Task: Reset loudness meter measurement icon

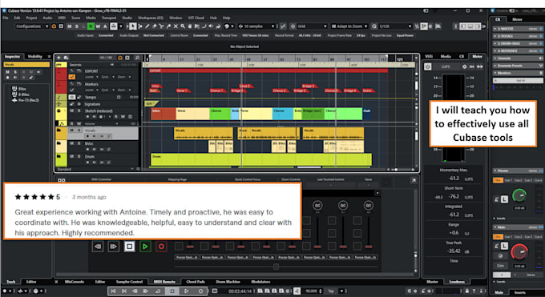Action: (472, 66)
